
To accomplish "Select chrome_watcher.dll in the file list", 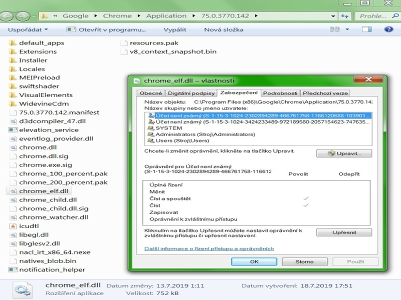I will [x=49, y=217].
